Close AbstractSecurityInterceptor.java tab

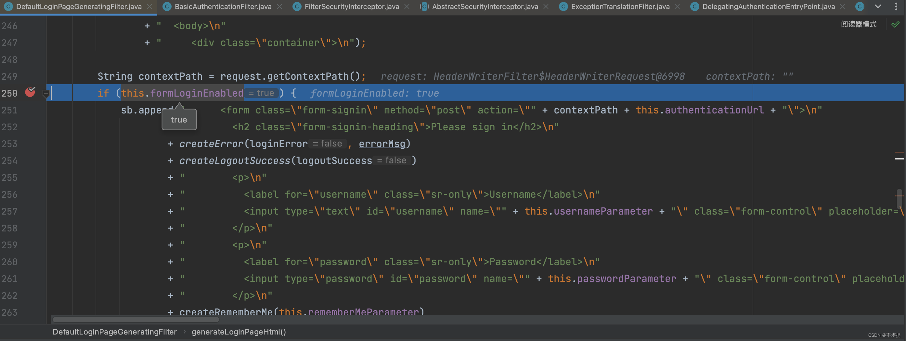(546, 7)
